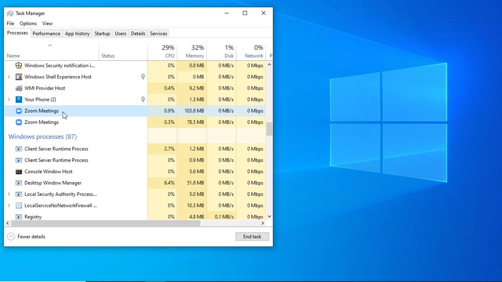Open the Options menu

(28, 23)
